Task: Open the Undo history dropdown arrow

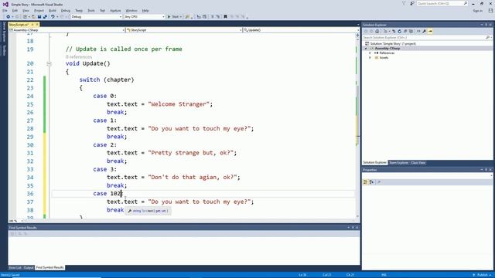Action: point(57,17)
